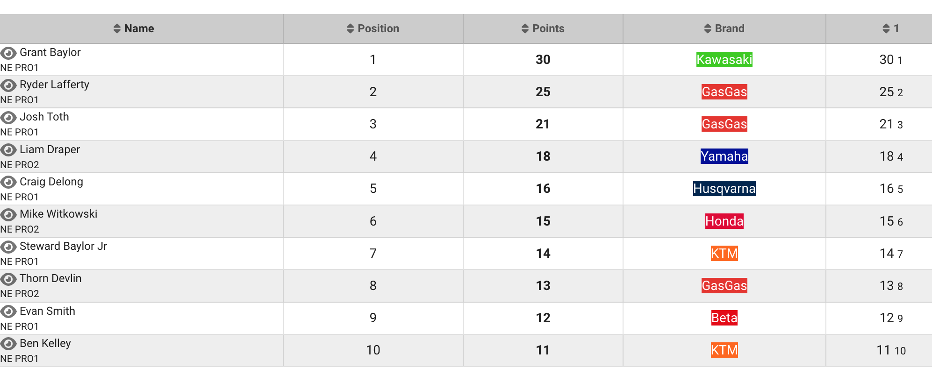Sort the table by Position column
This screenshot has height=368, width=932.
[373, 28]
